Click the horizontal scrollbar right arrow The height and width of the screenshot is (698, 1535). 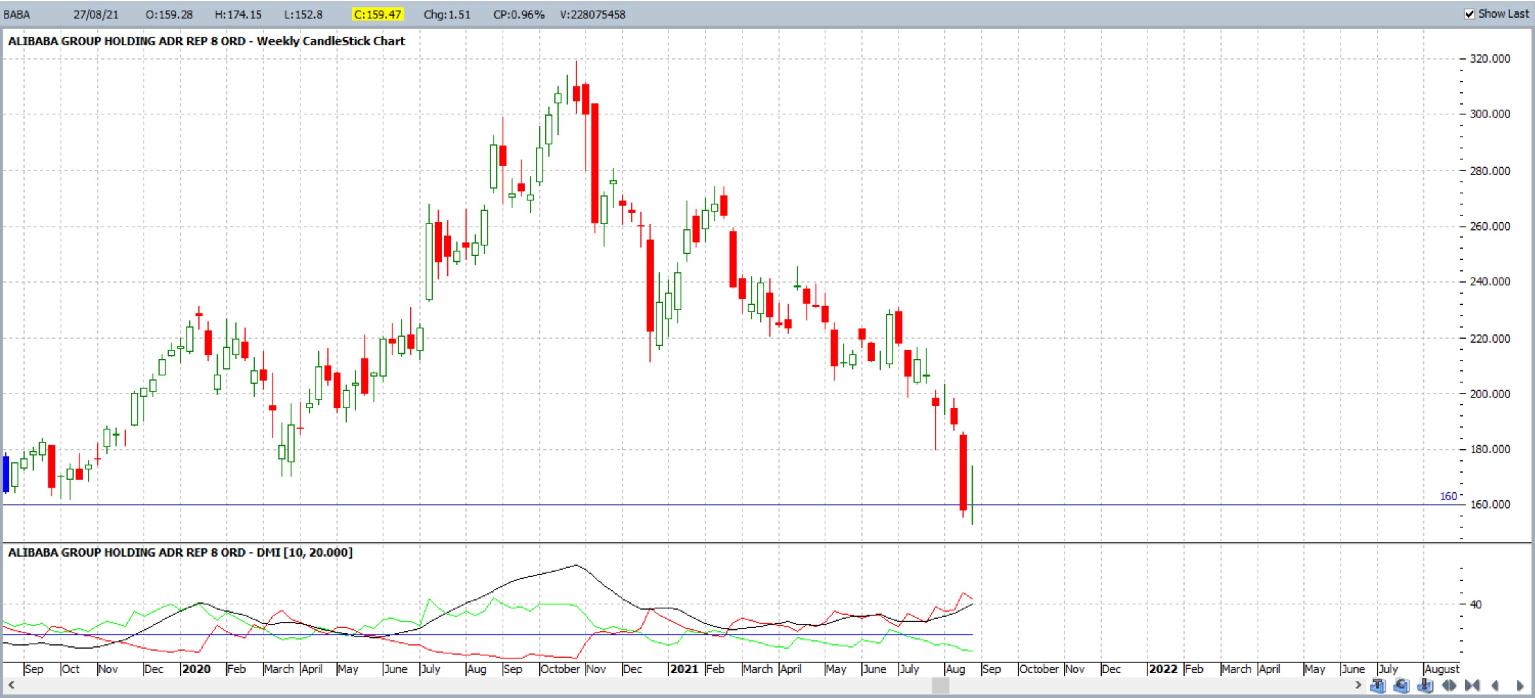click(1358, 685)
